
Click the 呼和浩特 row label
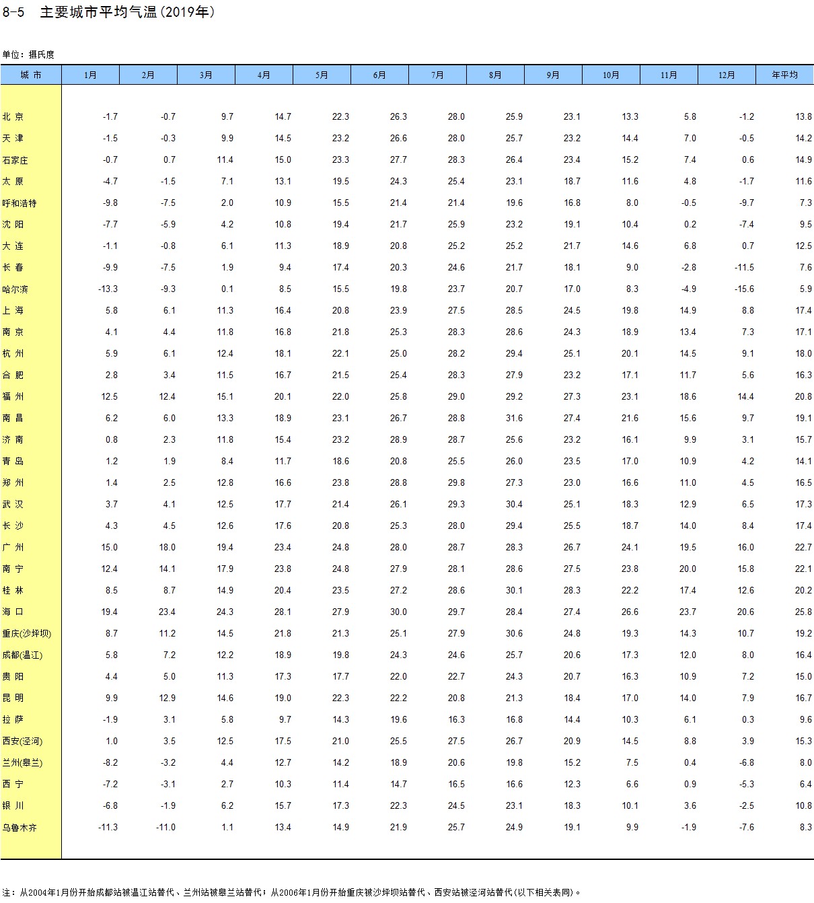pyautogui.click(x=20, y=203)
